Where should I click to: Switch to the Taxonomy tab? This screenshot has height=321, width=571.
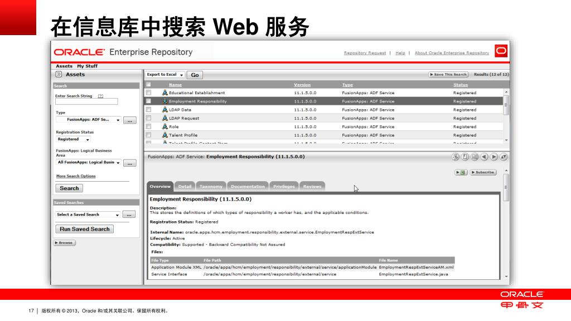click(211, 186)
